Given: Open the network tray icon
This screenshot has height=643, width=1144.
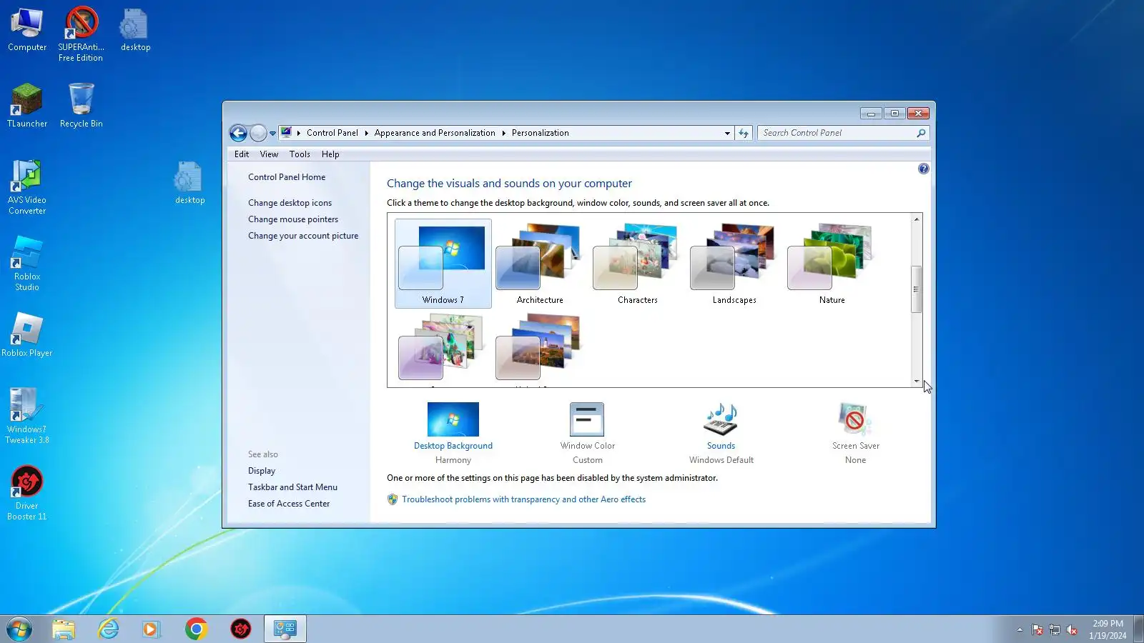Looking at the screenshot, I should (x=1054, y=629).
